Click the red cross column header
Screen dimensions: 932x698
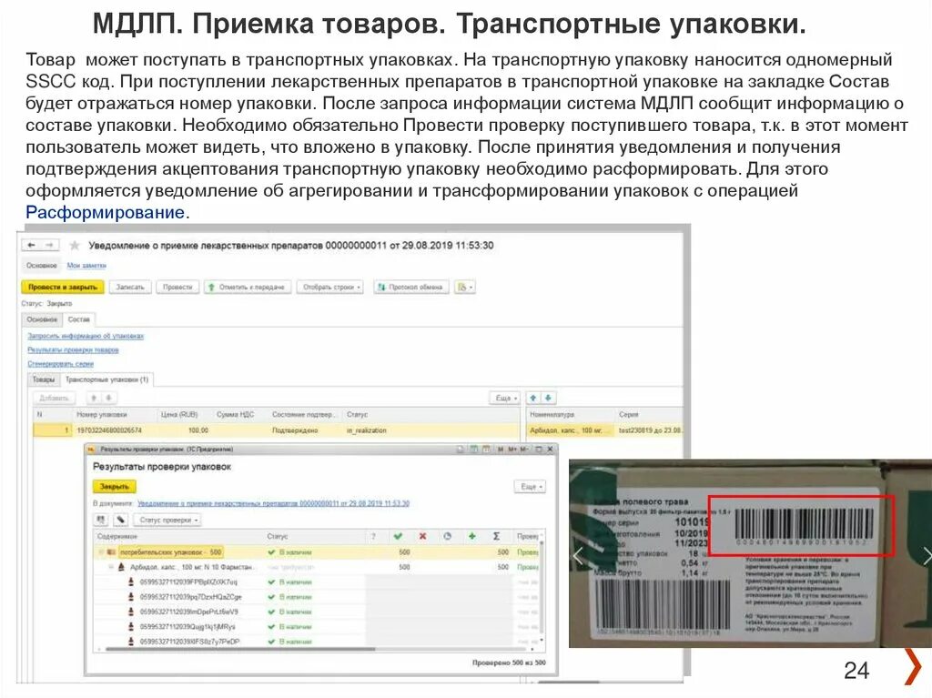(x=422, y=536)
